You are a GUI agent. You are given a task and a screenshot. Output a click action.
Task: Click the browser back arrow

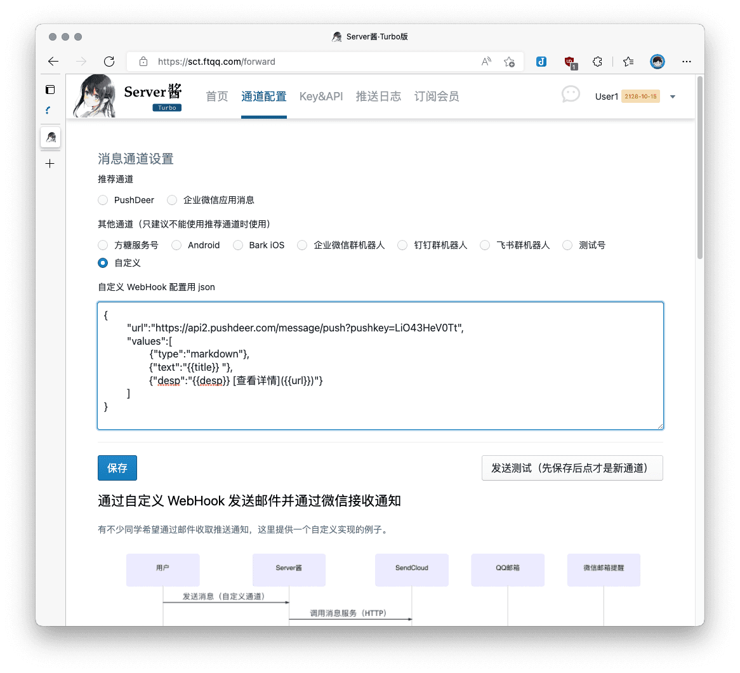53,62
